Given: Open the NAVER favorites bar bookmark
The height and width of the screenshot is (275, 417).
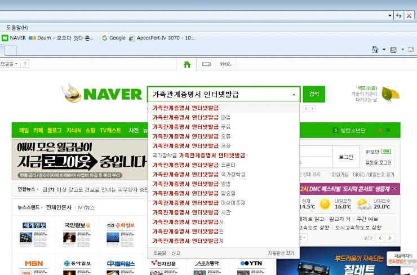Looking at the screenshot, I should pyautogui.click(x=14, y=38).
